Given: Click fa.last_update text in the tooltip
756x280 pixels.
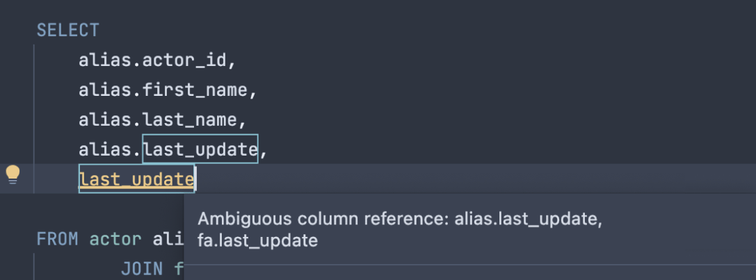Looking at the screenshot, I should click(257, 241).
